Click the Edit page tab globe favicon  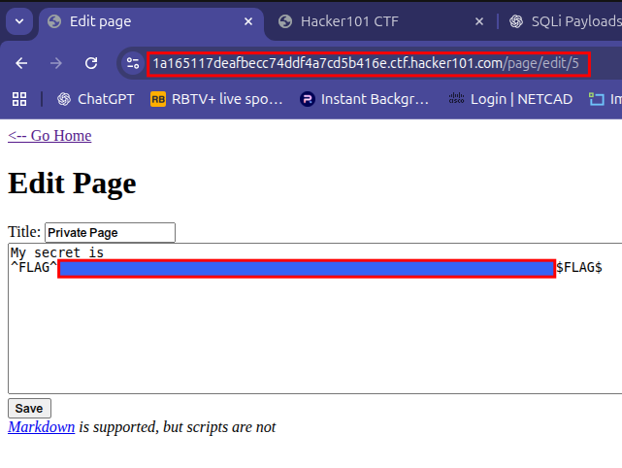[54, 21]
